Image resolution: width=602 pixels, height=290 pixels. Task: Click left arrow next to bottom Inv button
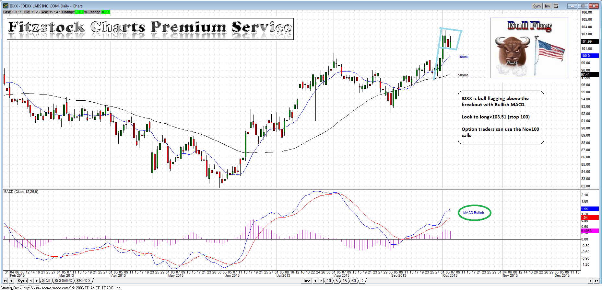(x=315, y=281)
